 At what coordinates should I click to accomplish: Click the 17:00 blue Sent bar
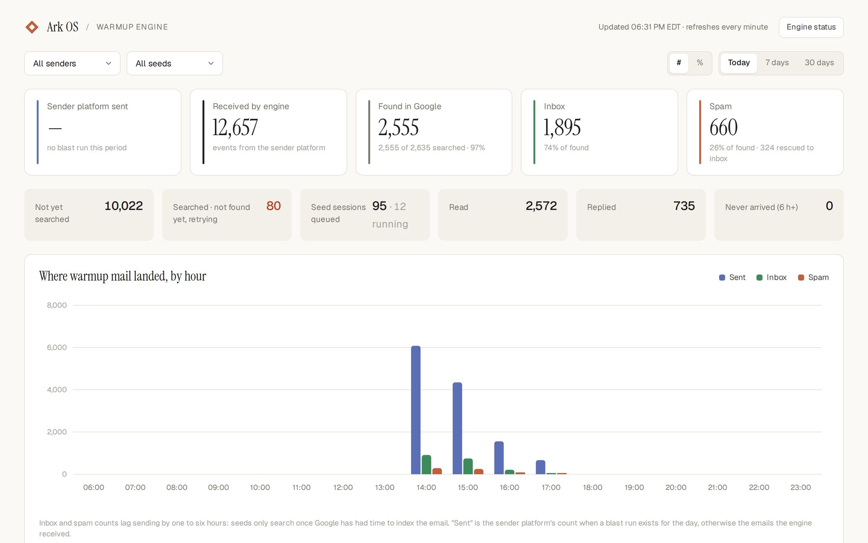(540, 467)
